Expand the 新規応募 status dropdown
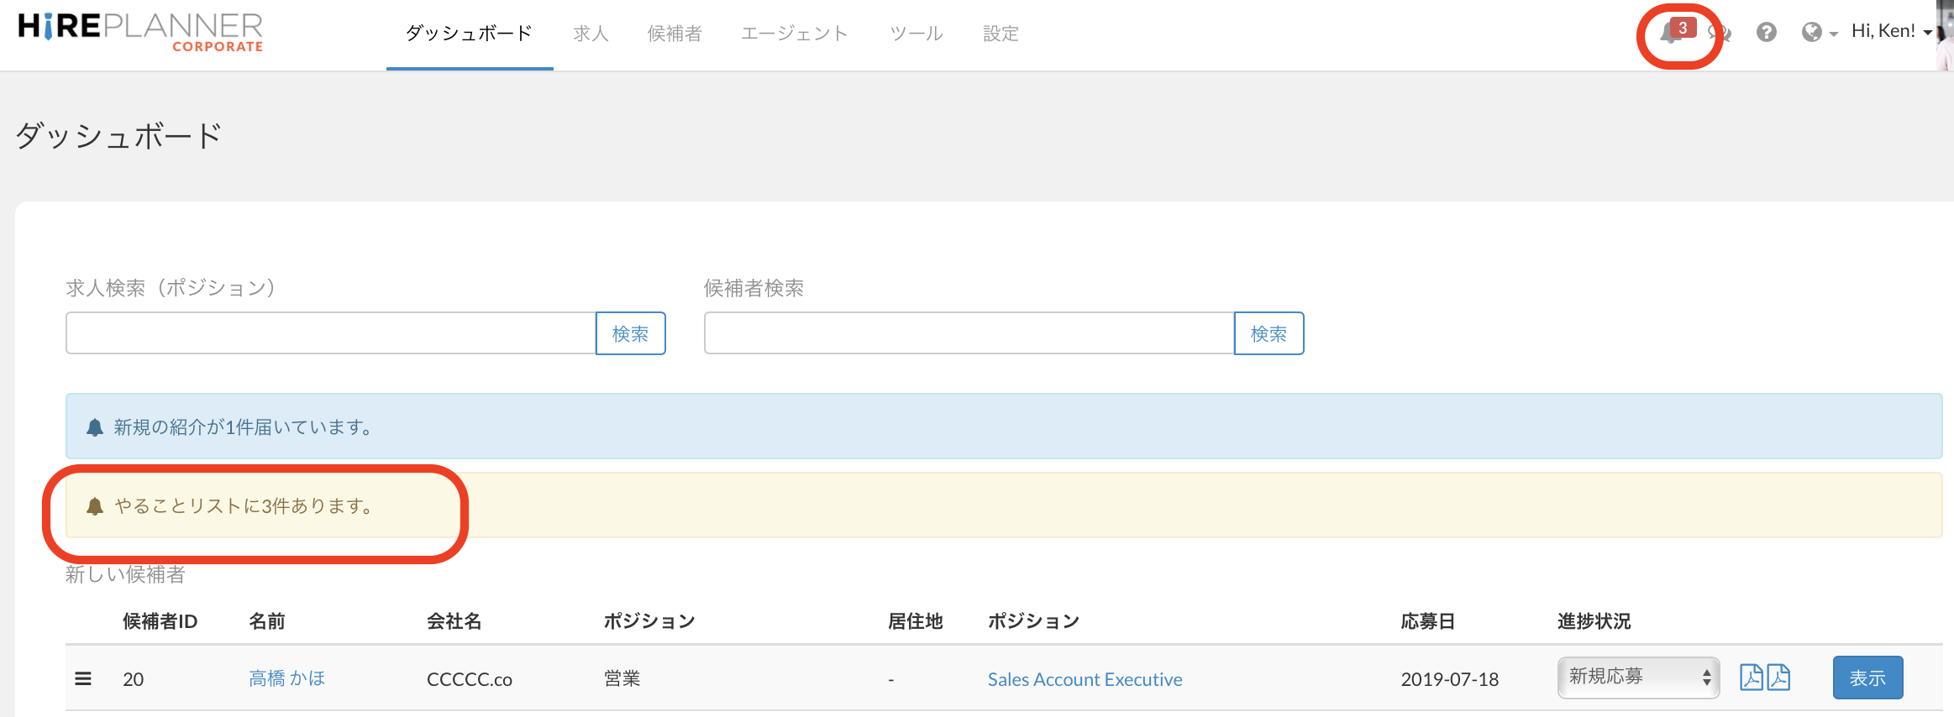This screenshot has width=1954, height=717. point(1638,677)
